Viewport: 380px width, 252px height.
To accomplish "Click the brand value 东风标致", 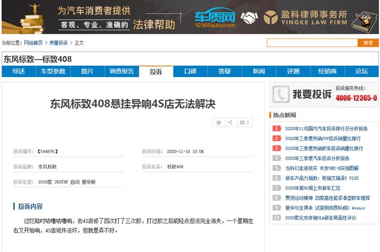I will coord(47,167).
